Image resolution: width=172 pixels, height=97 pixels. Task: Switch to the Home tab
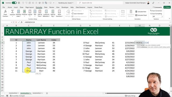click(10, 7)
